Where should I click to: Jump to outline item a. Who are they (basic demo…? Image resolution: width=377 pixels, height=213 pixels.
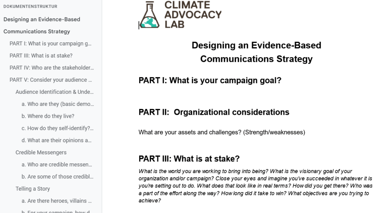(58, 104)
